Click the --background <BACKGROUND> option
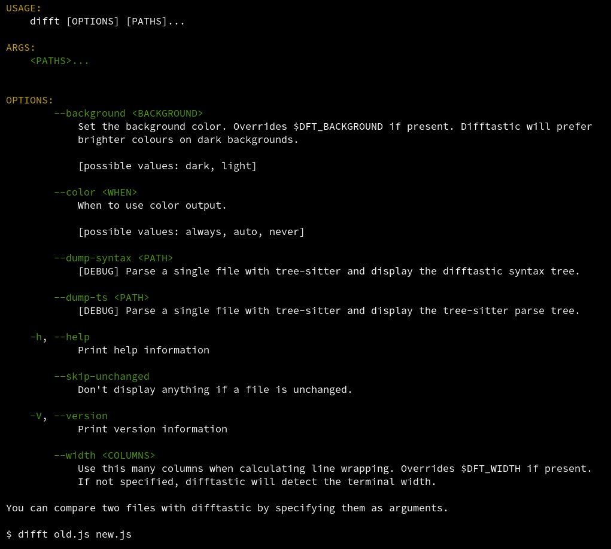Viewport: 611px width, 549px height. [128, 113]
